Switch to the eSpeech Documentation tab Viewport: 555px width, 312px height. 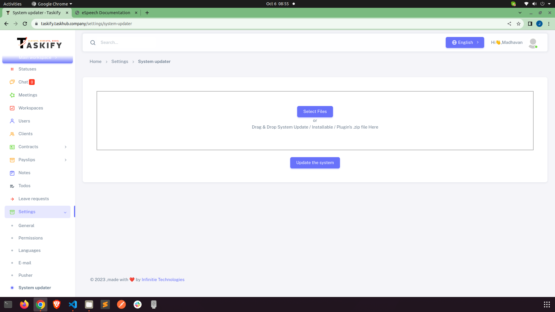coord(106,13)
